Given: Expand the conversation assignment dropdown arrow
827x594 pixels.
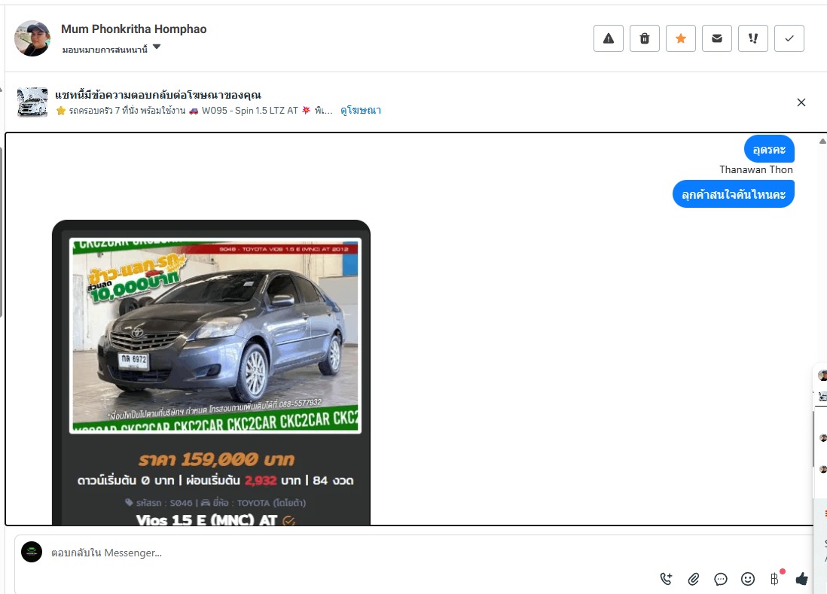Looking at the screenshot, I should (x=157, y=47).
